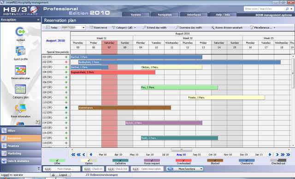
Task: Click the status dot for room 101
Action: coord(66,57)
